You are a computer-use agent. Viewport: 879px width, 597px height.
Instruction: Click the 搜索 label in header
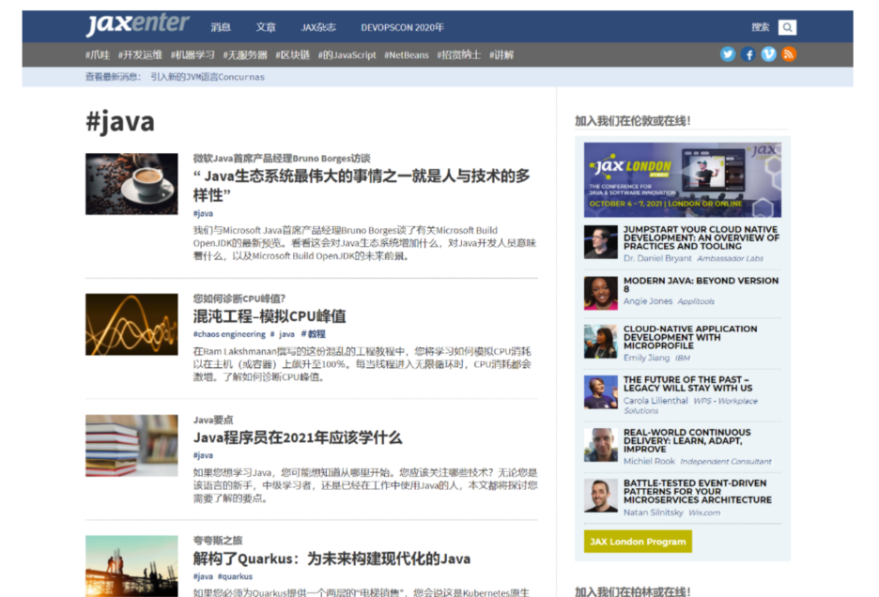coord(760,27)
